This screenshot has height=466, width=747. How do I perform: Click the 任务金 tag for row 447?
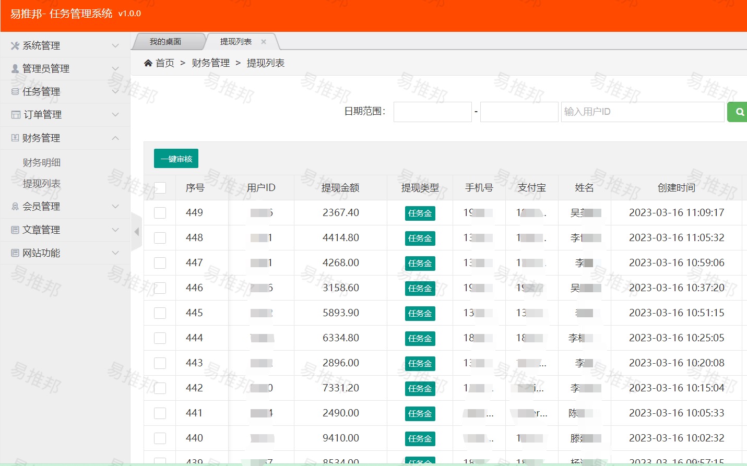[x=420, y=264]
